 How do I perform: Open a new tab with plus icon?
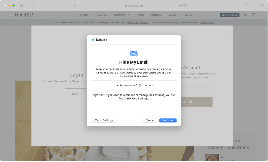pyautogui.click(x=254, y=5)
